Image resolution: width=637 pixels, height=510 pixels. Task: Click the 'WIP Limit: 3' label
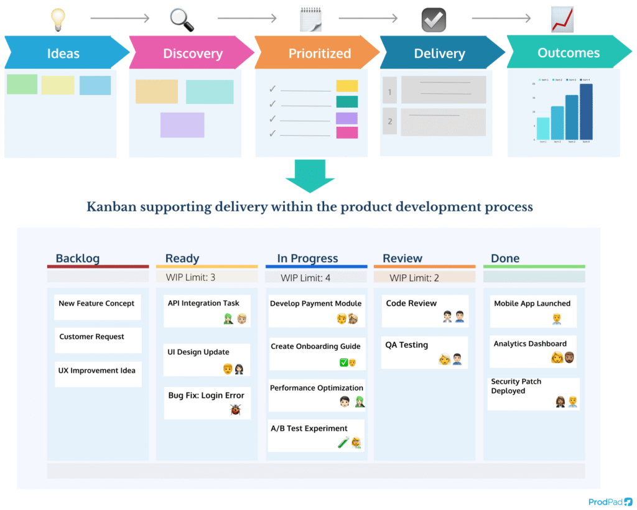tap(190, 277)
